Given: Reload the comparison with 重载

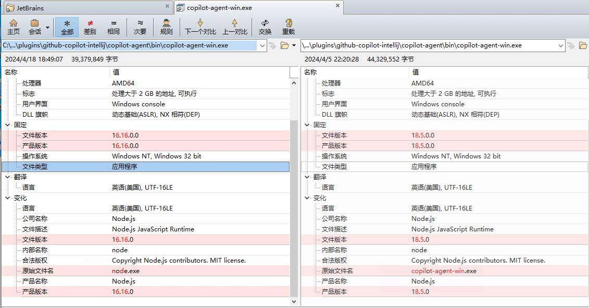Looking at the screenshot, I should (289, 27).
